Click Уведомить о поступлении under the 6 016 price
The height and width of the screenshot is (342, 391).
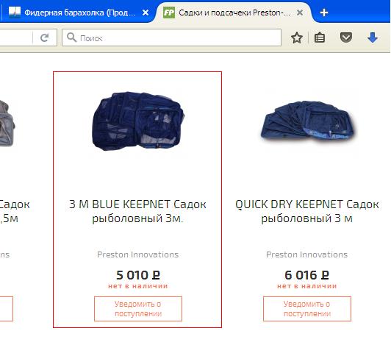[x=307, y=309]
